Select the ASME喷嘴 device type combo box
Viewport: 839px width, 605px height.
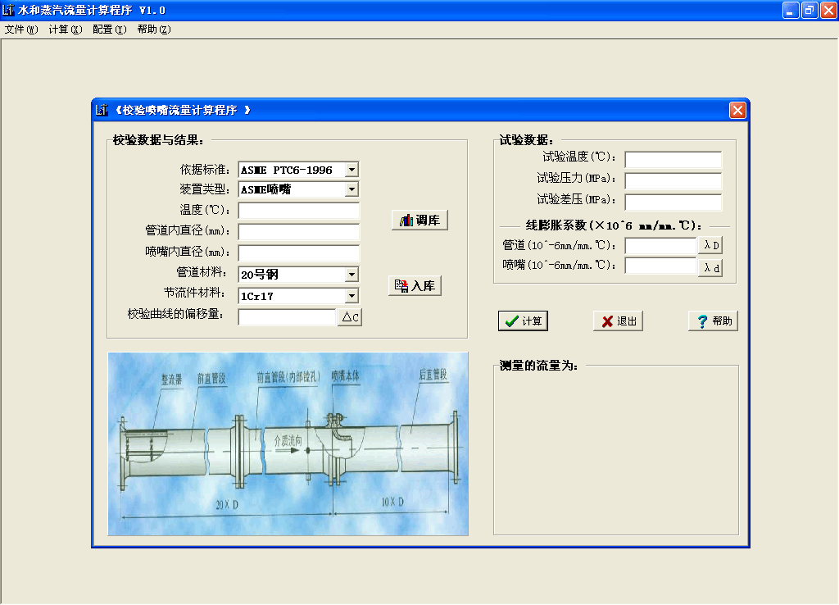pos(298,189)
